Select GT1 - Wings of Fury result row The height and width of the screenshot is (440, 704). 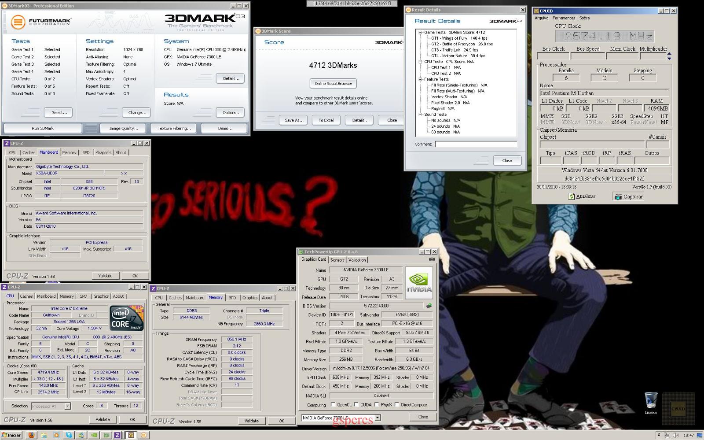[459, 38]
